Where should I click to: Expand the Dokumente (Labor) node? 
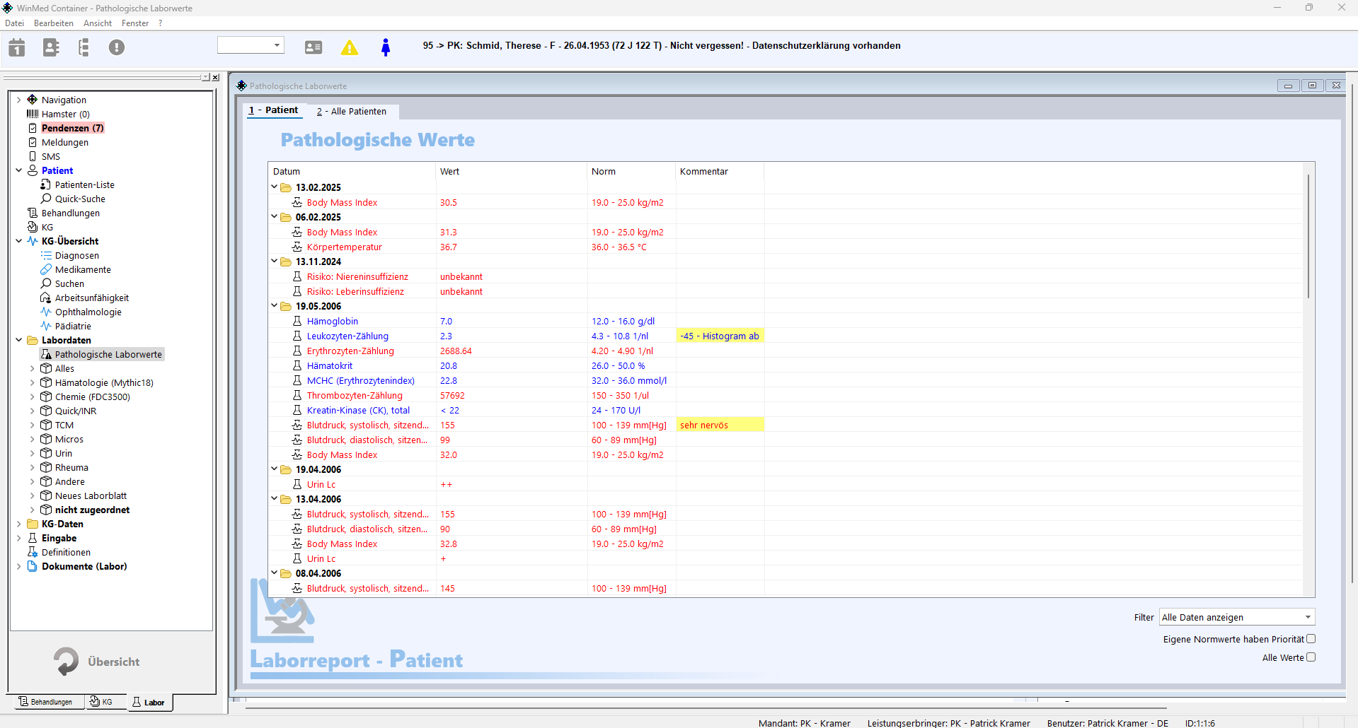[x=19, y=566]
